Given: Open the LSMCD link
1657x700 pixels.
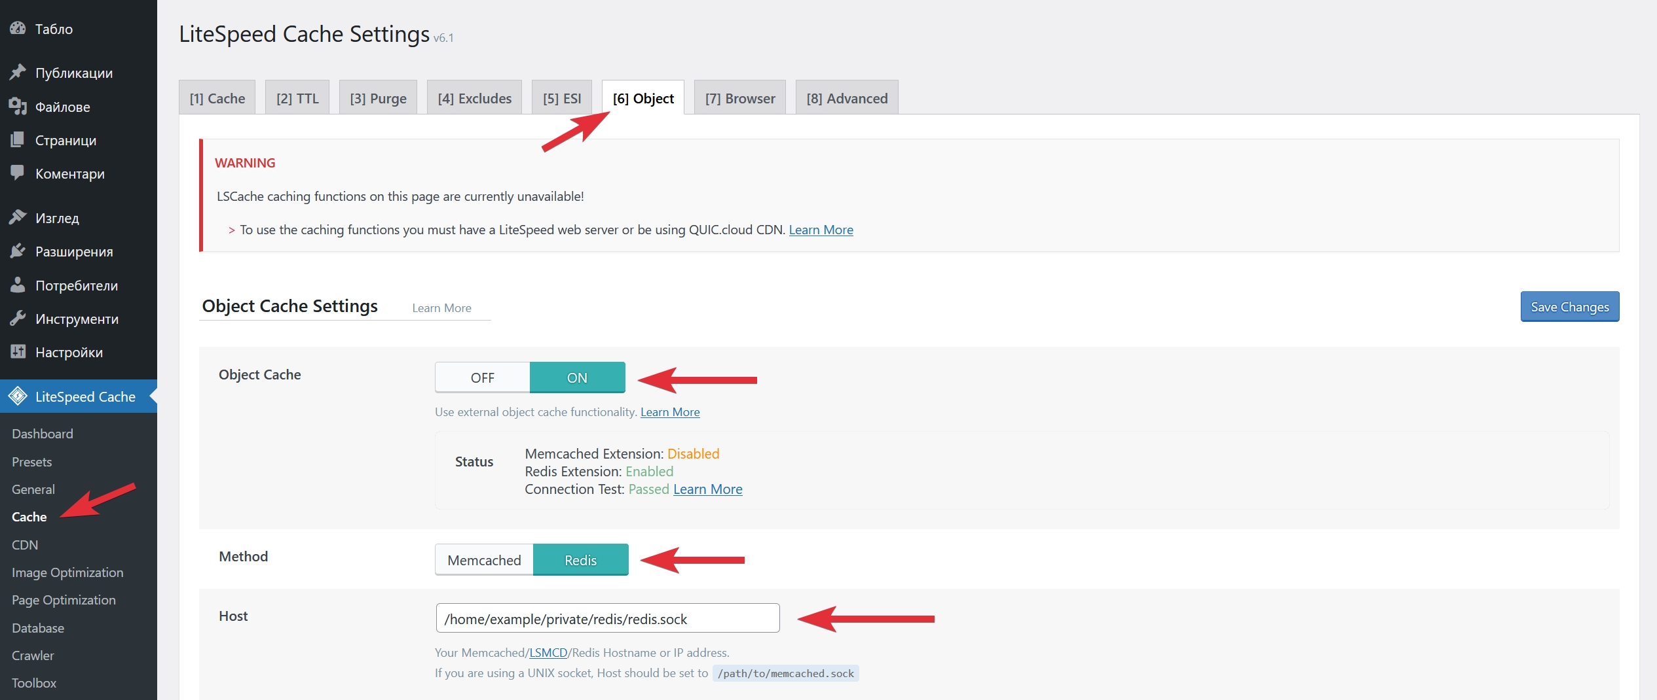Looking at the screenshot, I should click(x=548, y=653).
